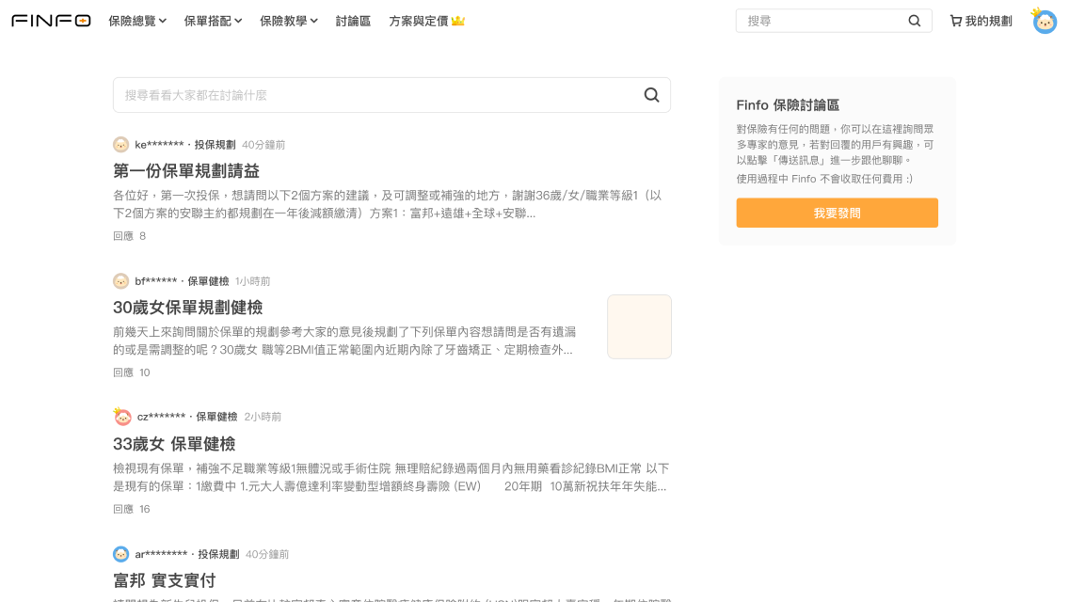Click avatar of user ke*******
The height and width of the screenshot is (602, 1069).
pyautogui.click(x=120, y=145)
